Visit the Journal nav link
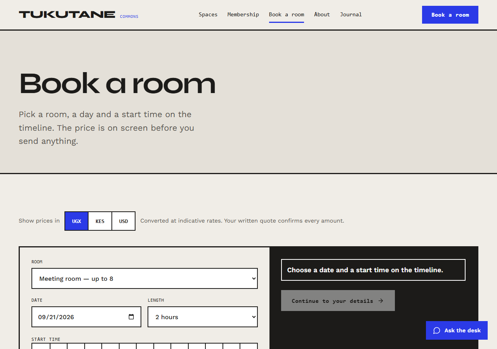 coord(351,14)
